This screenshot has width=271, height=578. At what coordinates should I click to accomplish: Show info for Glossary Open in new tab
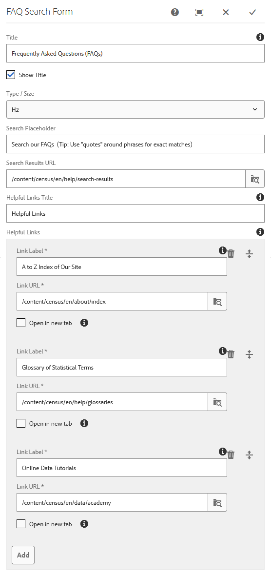84,424
